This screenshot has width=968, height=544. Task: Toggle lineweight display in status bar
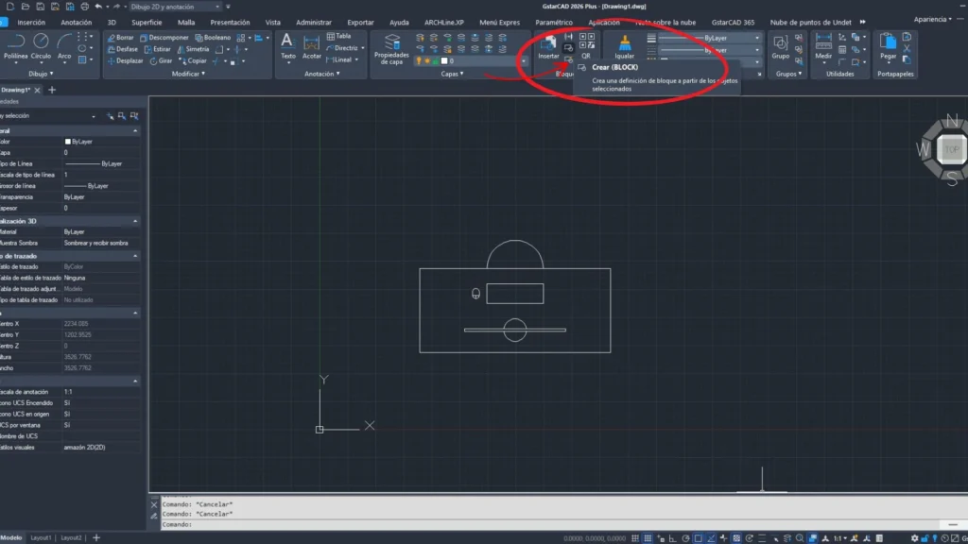coord(762,538)
